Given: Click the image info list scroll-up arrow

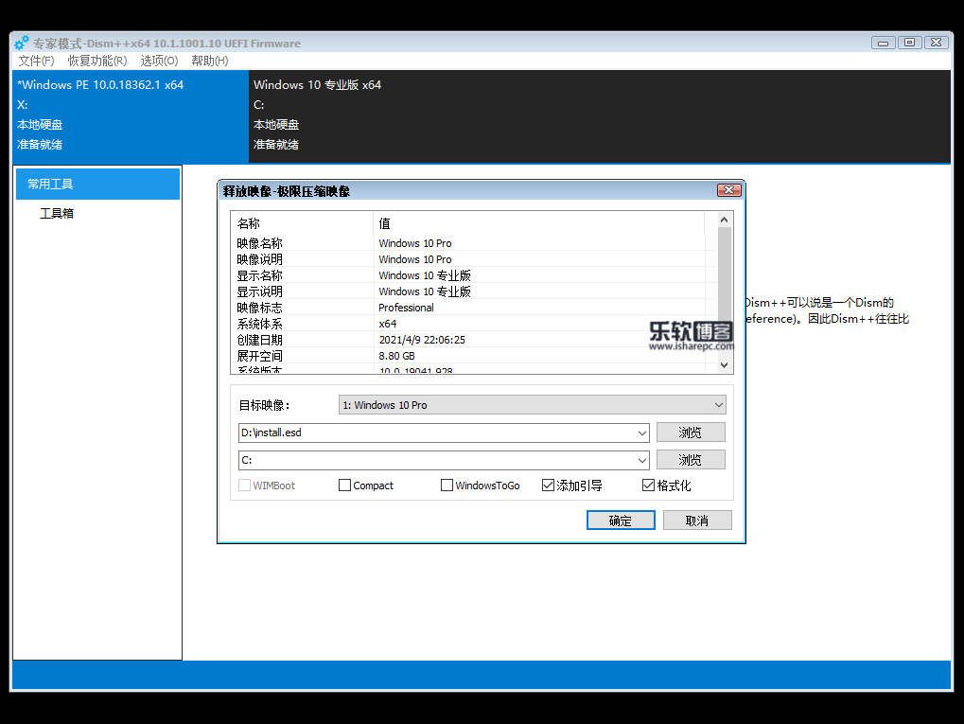Looking at the screenshot, I should coord(725,220).
